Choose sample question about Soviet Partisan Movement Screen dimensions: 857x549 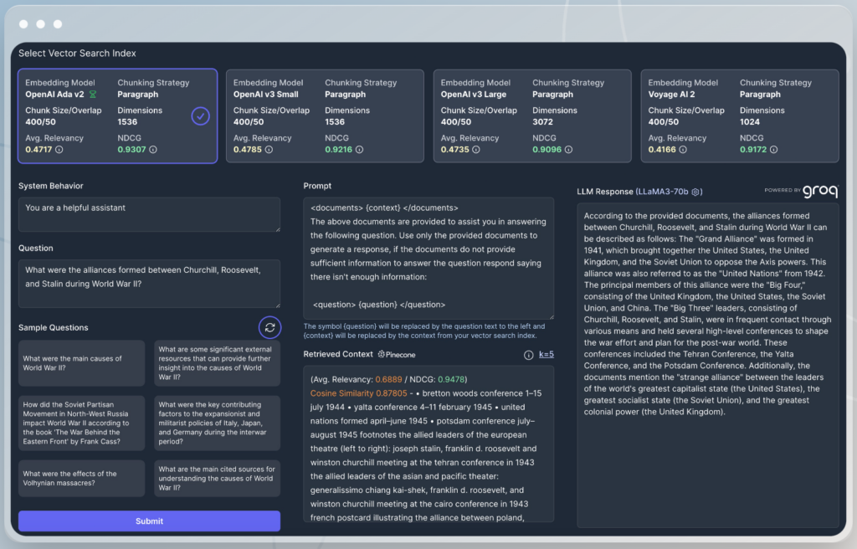(x=81, y=423)
